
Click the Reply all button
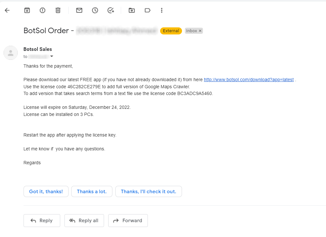pos(84,221)
